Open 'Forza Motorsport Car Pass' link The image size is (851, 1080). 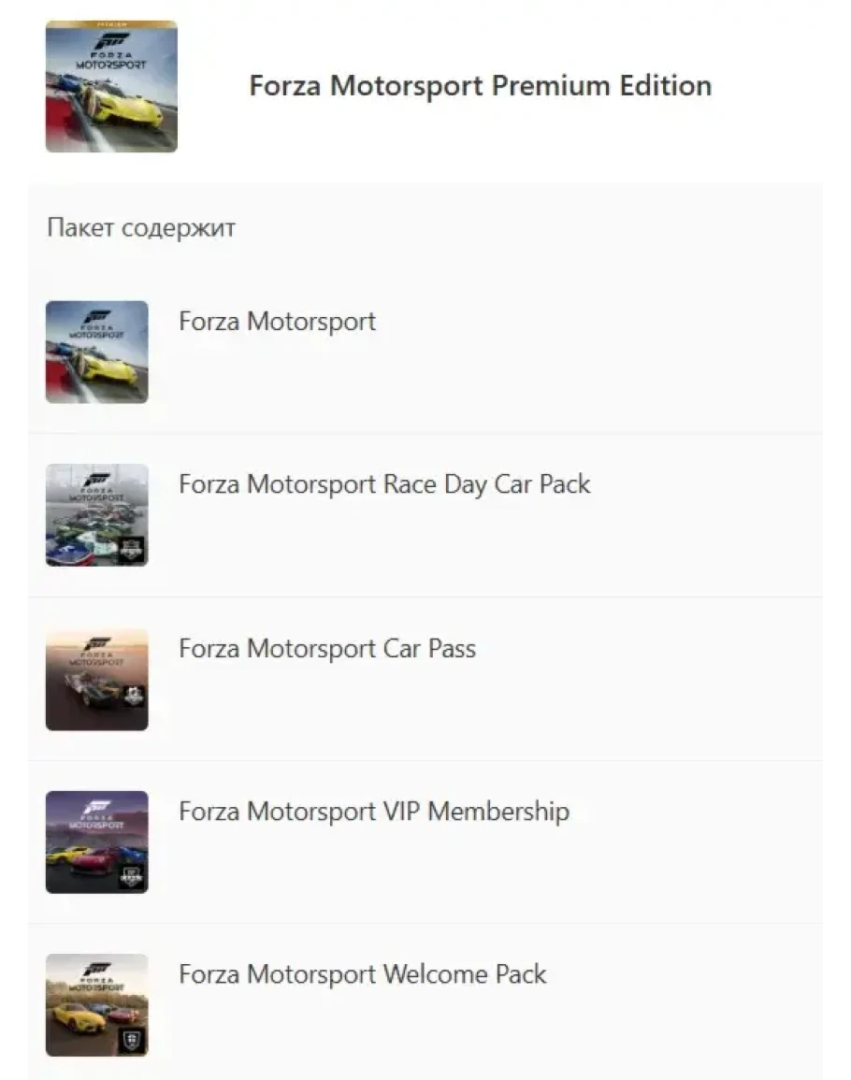(327, 649)
